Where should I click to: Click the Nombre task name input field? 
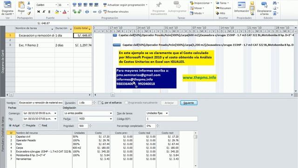41,103
